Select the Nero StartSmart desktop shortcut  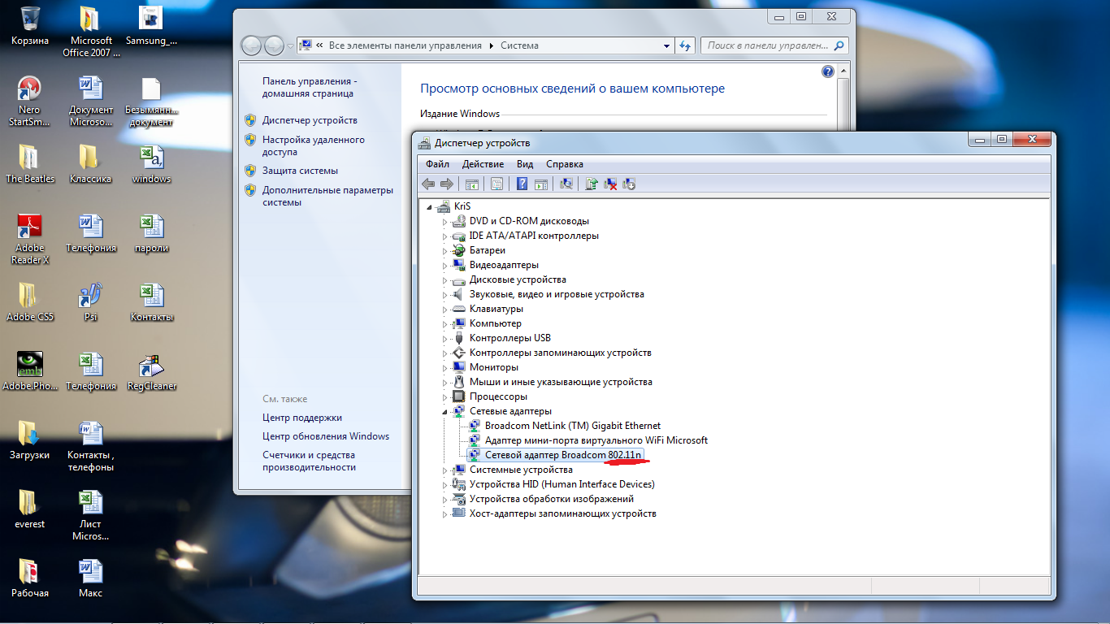pyautogui.click(x=29, y=101)
